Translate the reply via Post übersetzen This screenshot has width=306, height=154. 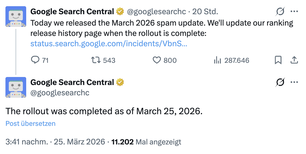30,124
